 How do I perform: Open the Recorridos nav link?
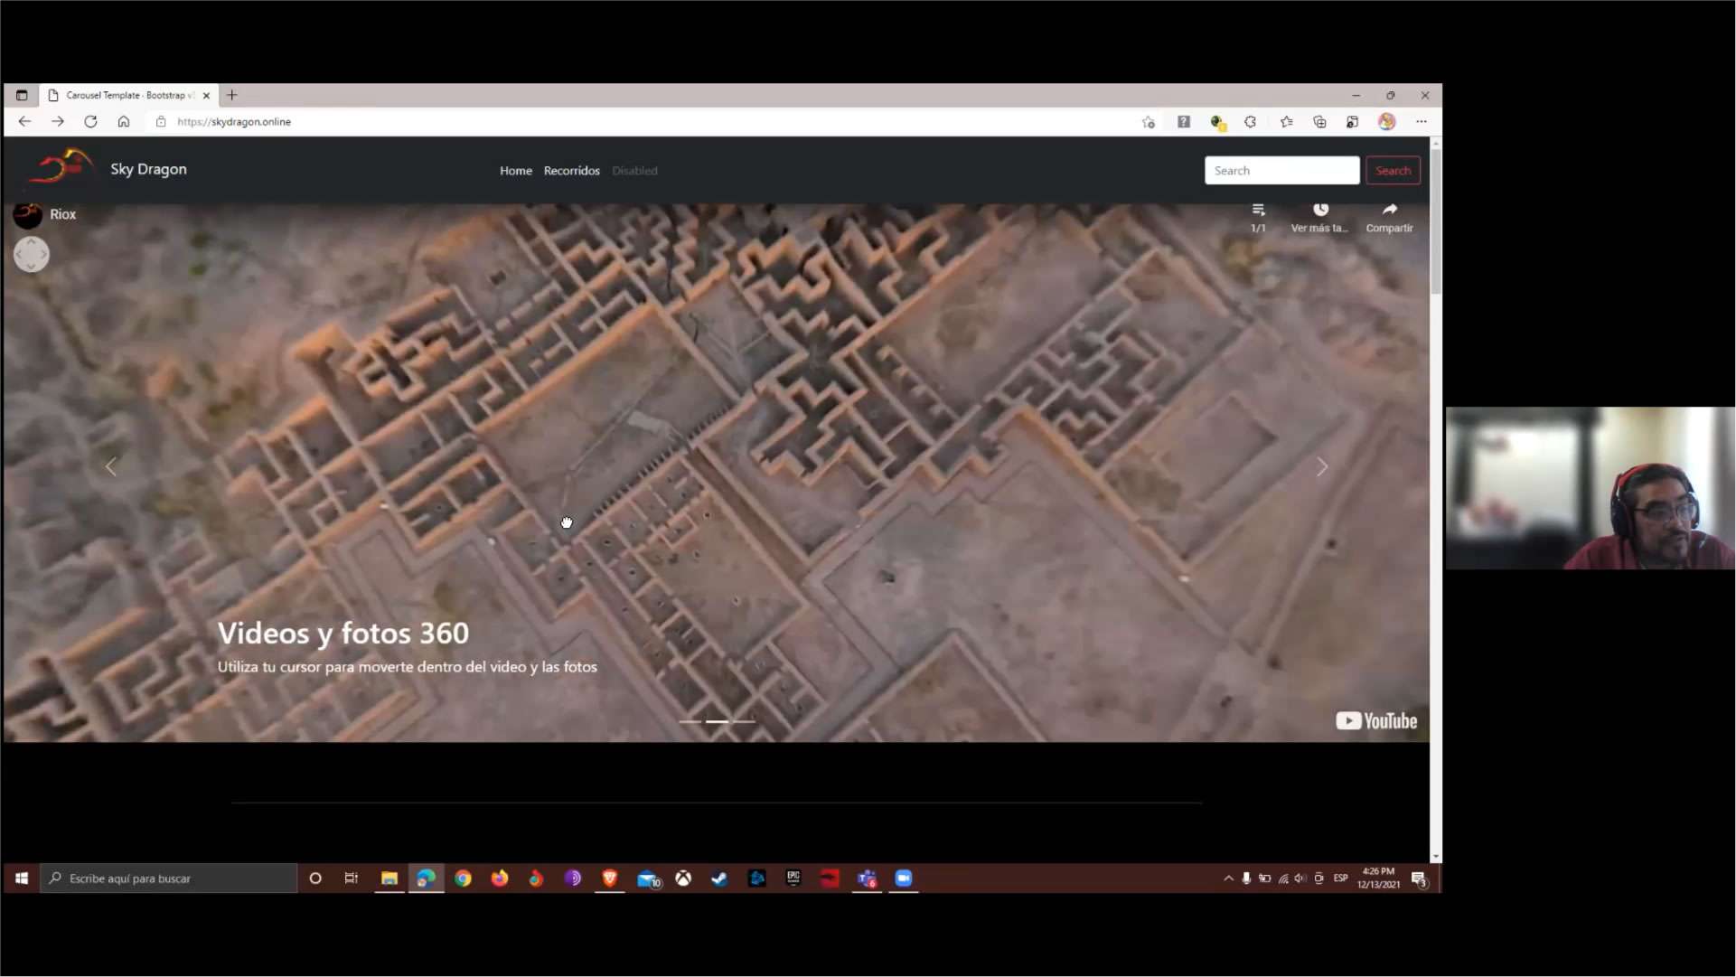click(571, 171)
